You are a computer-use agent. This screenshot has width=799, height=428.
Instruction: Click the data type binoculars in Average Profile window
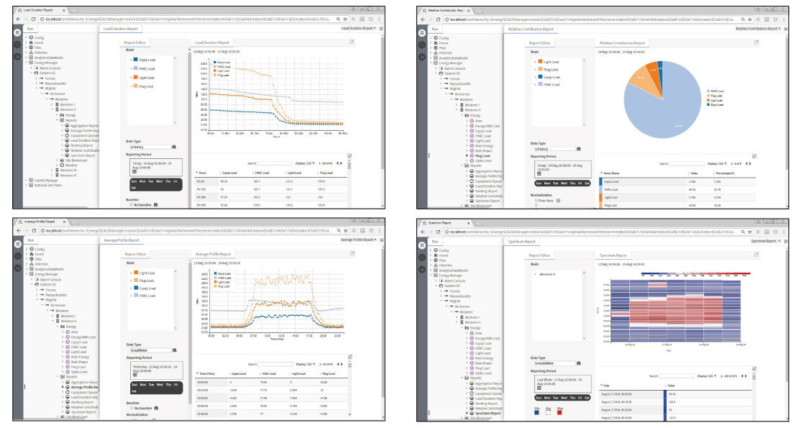point(174,350)
